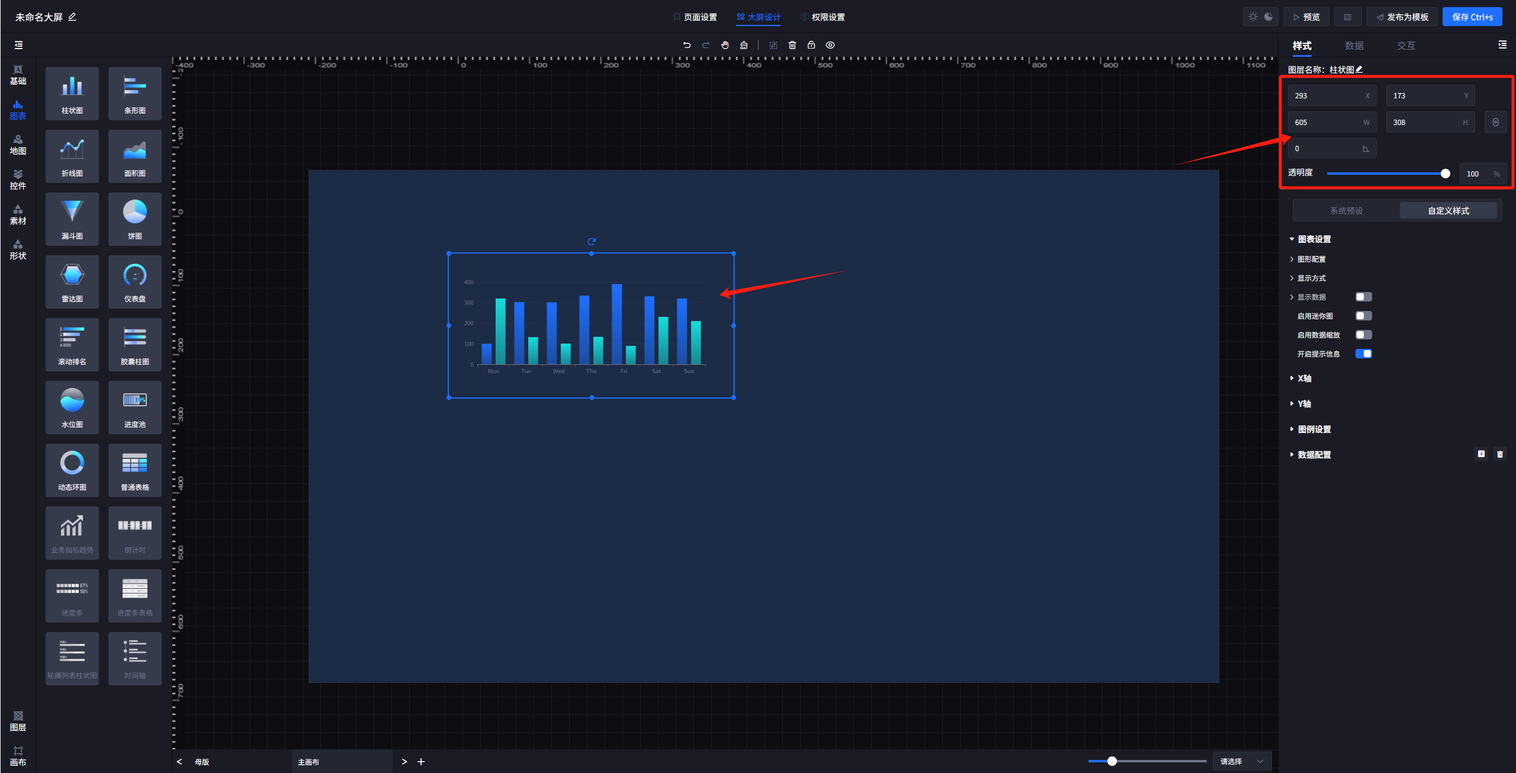Image resolution: width=1516 pixels, height=773 pixels.
Task: Toggle the eye preview visibility icon
Action: [830, 45]
